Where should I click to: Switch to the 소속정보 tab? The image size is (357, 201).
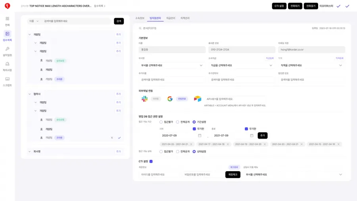(x=140, y=18)
